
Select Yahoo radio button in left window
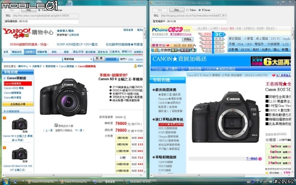click(x=39, y=10)
